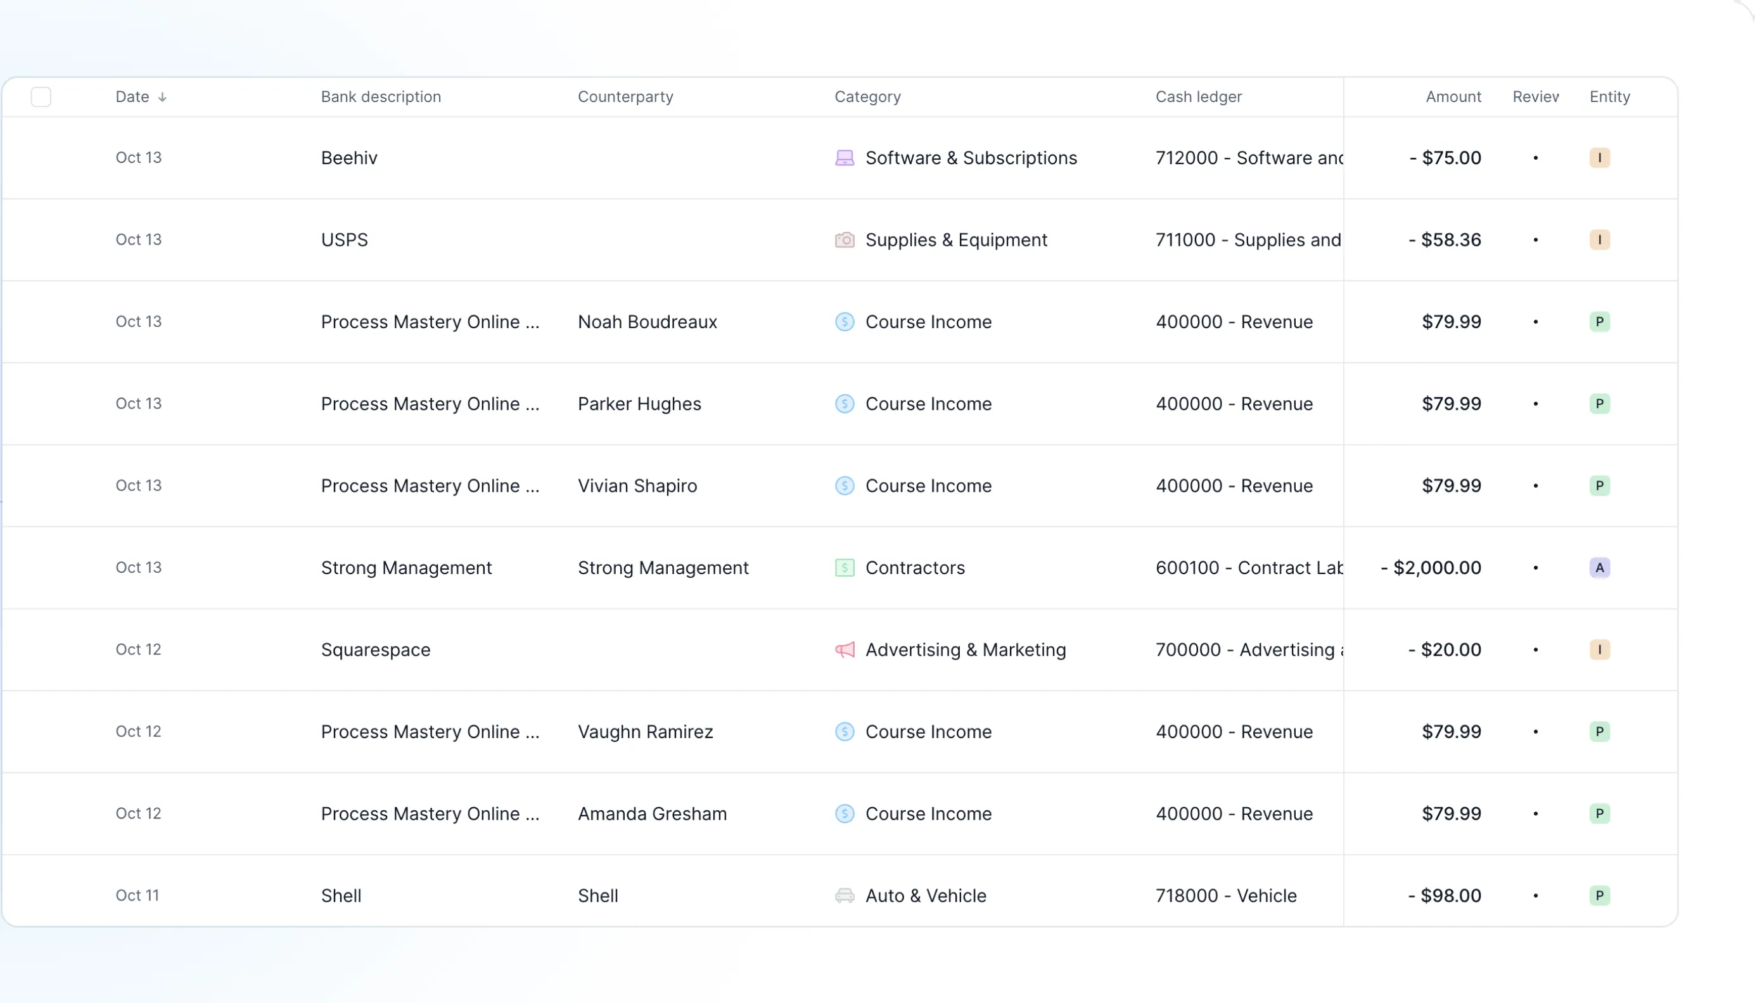Click the orange I entity badge in Squarespace row
The height and width of the screenshot is (1003, 1755).
(x=1599, y=649)
